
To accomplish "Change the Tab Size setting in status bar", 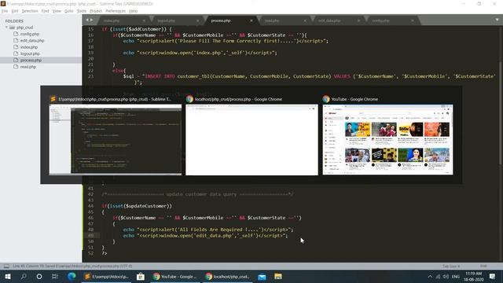I will point(451,266).
